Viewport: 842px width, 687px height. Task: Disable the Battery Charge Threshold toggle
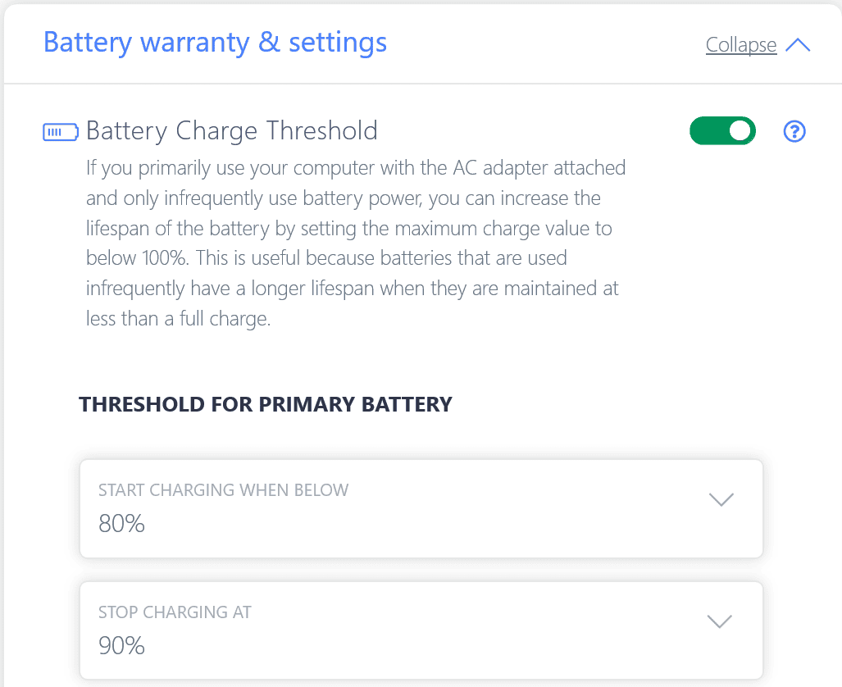tap(722, 131)
